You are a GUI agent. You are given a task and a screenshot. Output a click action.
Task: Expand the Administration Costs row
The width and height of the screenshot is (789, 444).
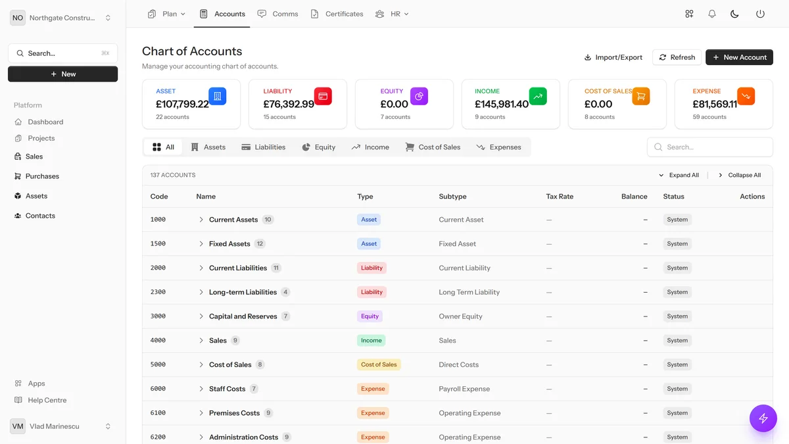click(x=201, y=437)
